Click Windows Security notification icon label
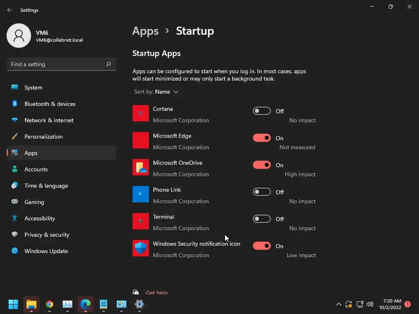The height and width of the screenshot is (314, 419). (x=196, y=244)
